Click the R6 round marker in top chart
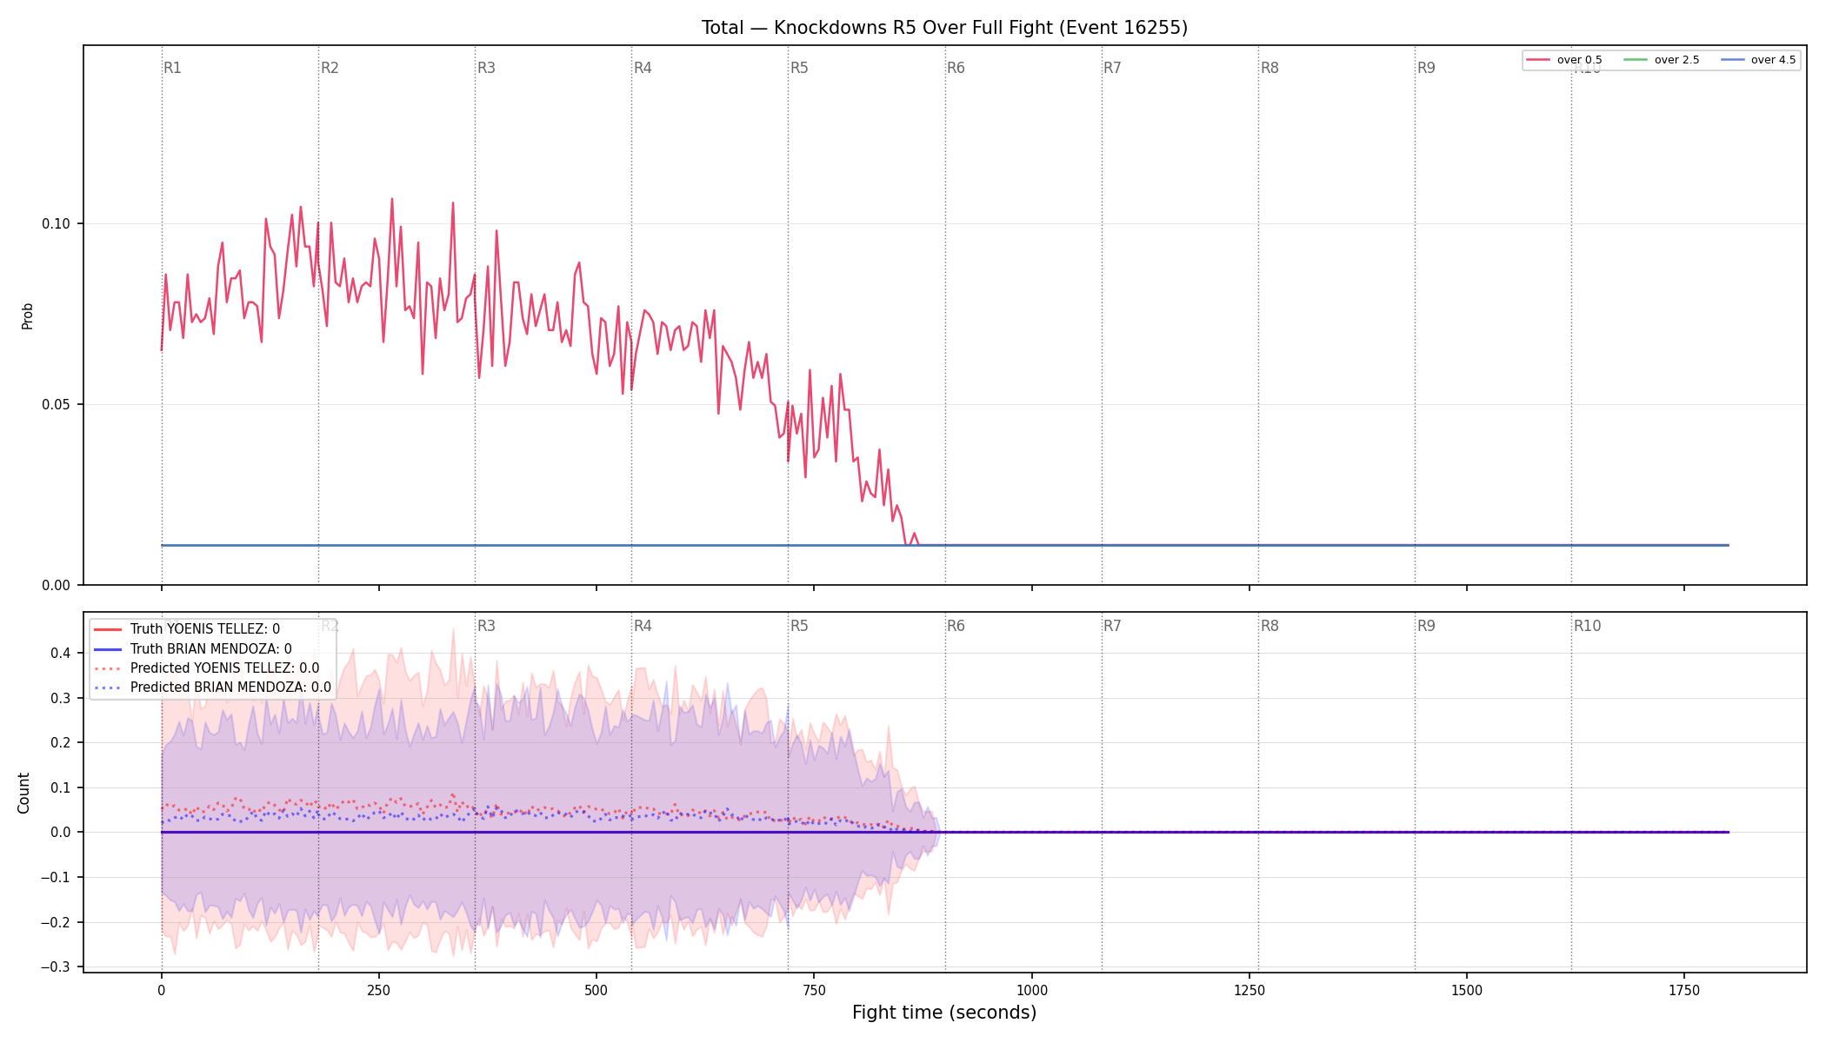Viewport: 1826px width, 1043px height. click(x=956, y=68)
